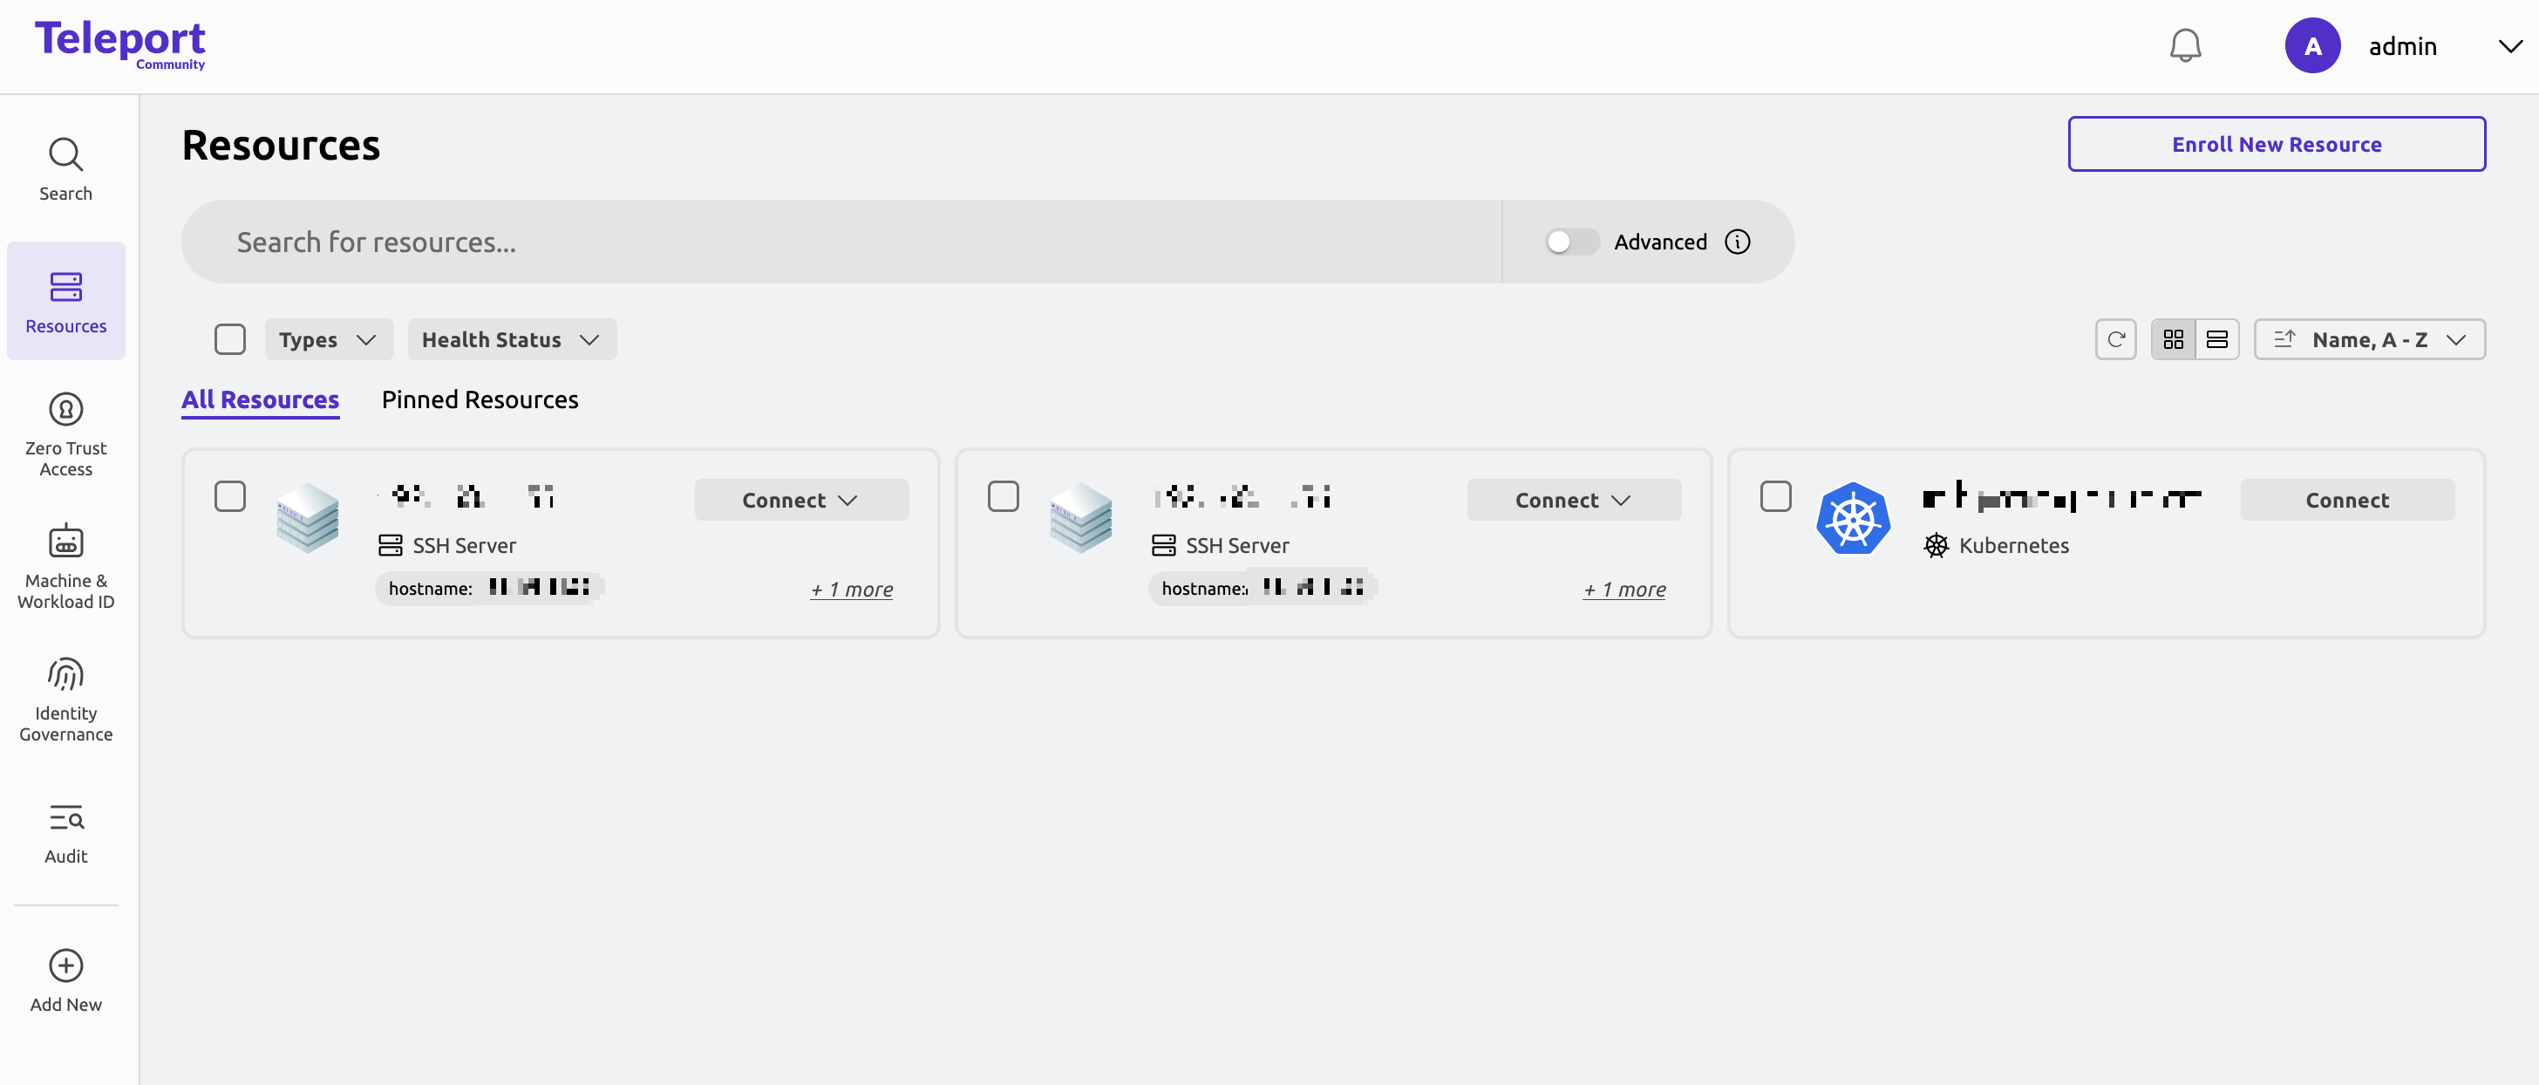Open the Name, A - Z sort dropdown
The width and height of the screenshot is (2539, 1085).
coord(2368,339)
